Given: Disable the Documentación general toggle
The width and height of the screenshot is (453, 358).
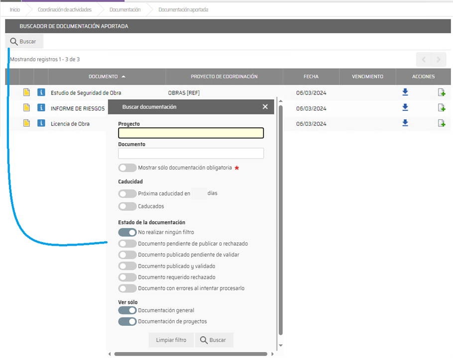Looking at the screenshot, I should [x=127, y=310].
